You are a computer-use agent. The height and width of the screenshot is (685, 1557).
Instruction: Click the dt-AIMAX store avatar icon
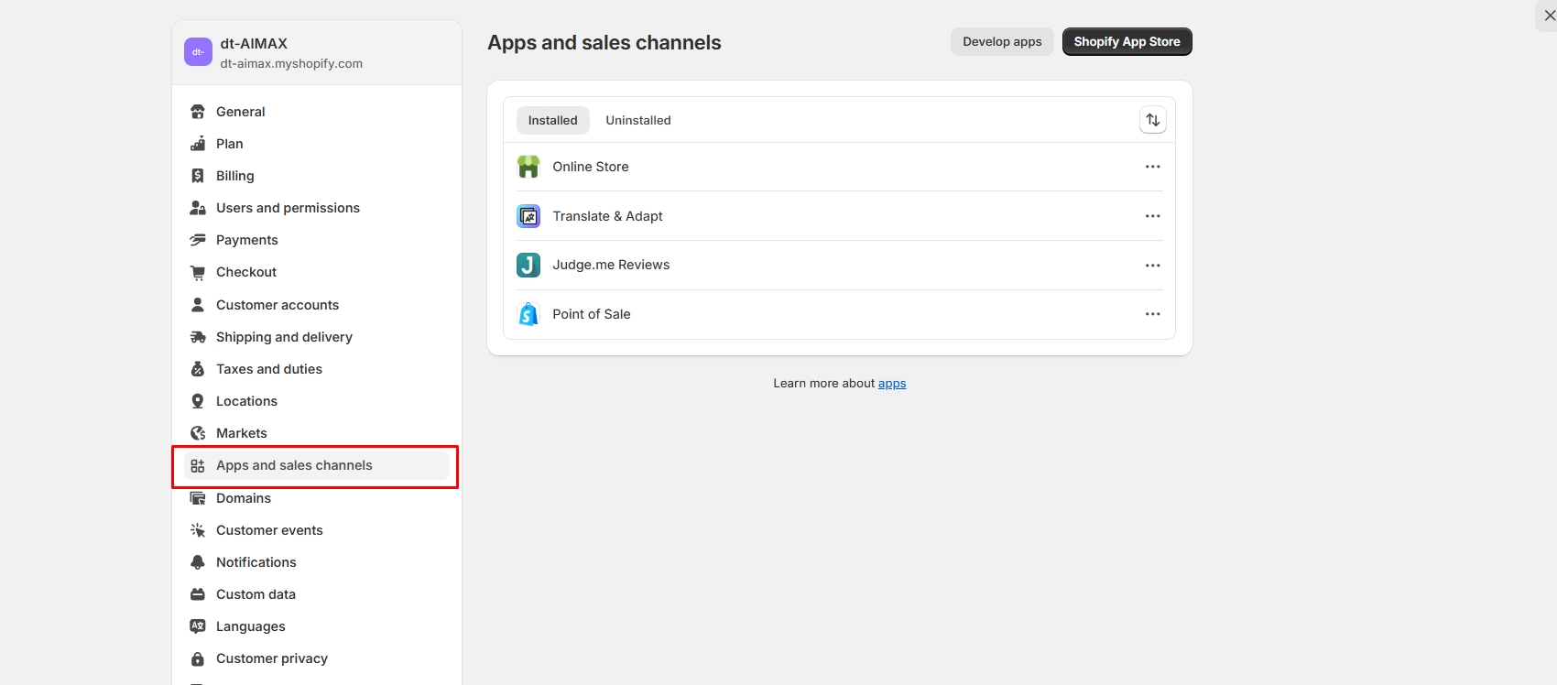click(x=198, y=52)
